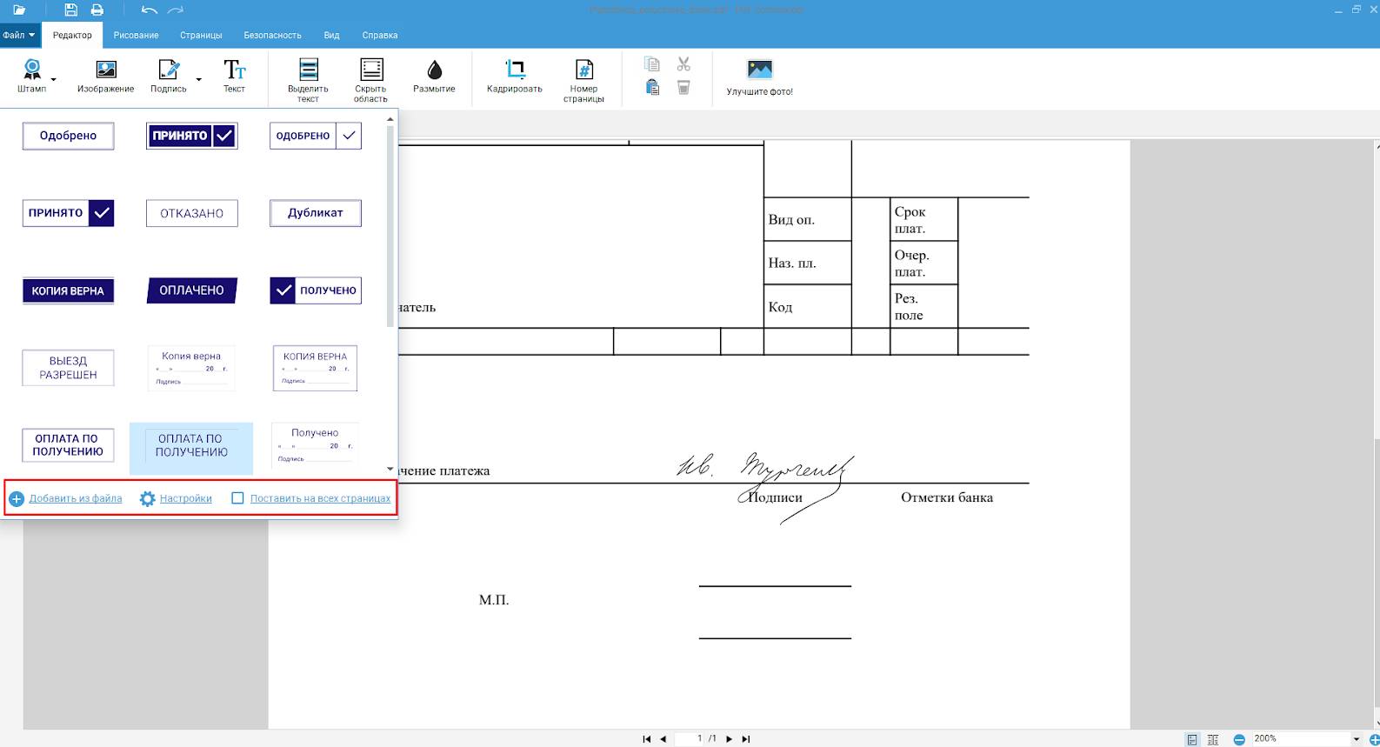Print the document with printer icon

97,10
